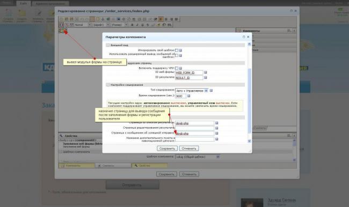349x207 pixels.
Task: Click the Сайт tab at top
Action: point(24,3)
